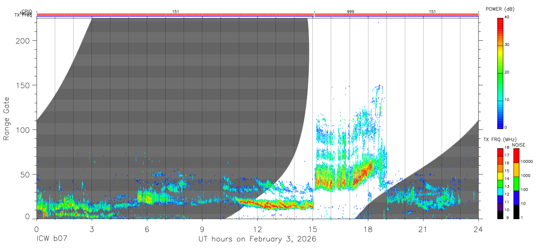Click the ICW b07 radar beam label
Viewport: 538px width, 248px height.
coord(52,239)
